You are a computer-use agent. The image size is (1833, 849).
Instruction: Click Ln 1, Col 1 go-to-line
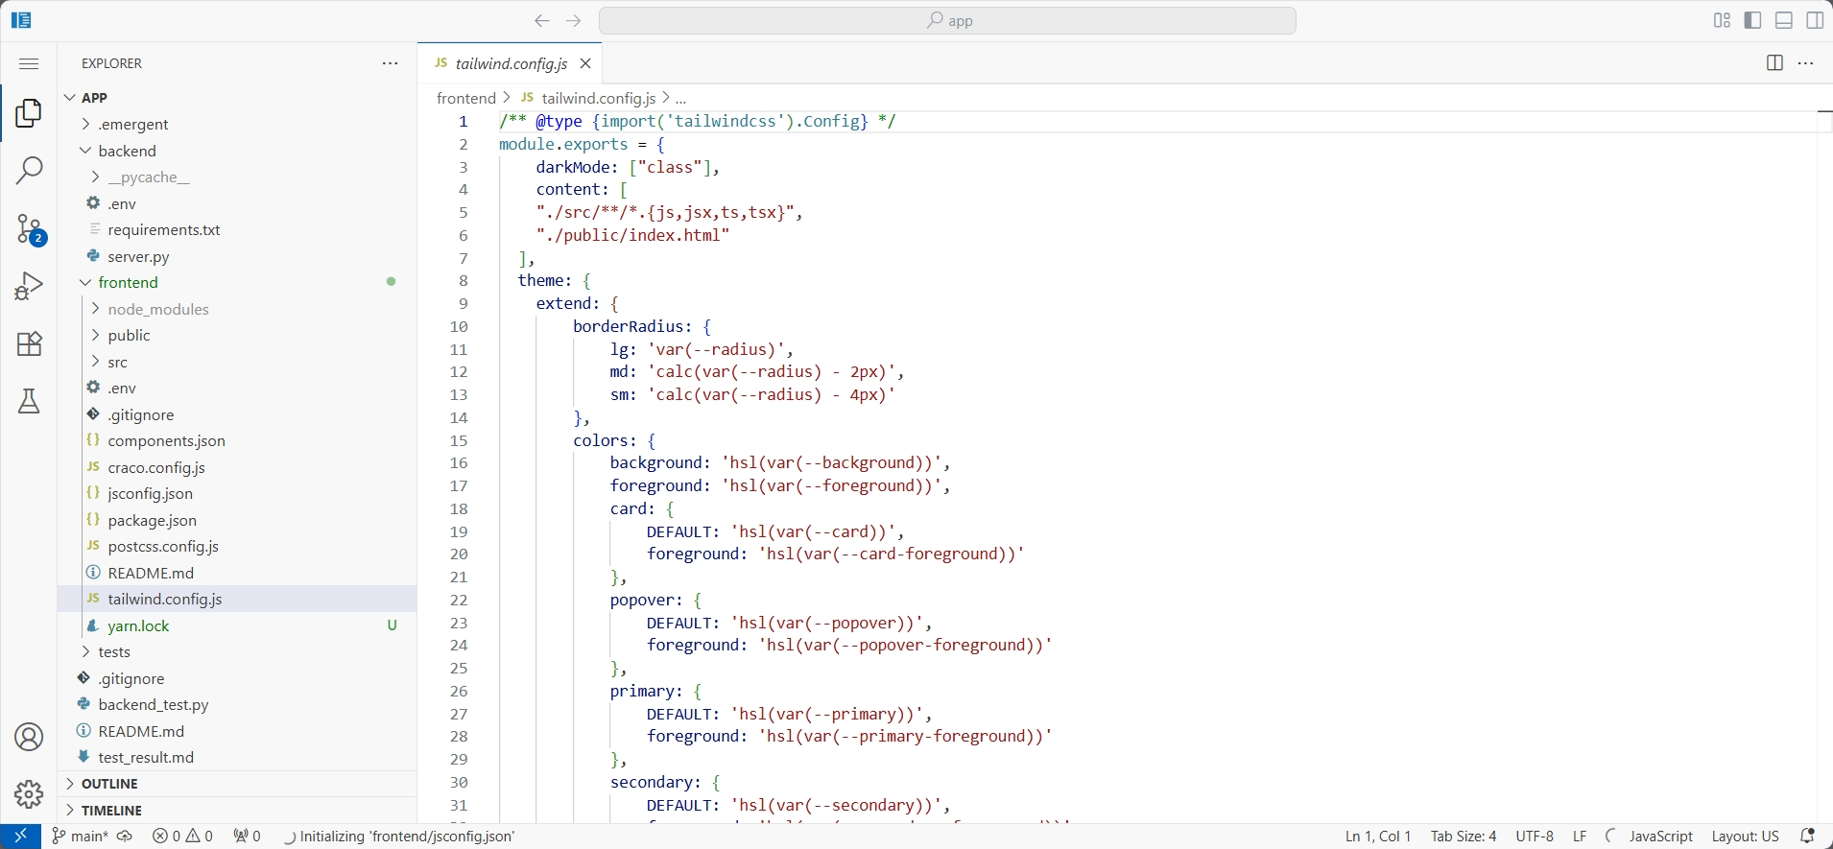coord(1377,837)
